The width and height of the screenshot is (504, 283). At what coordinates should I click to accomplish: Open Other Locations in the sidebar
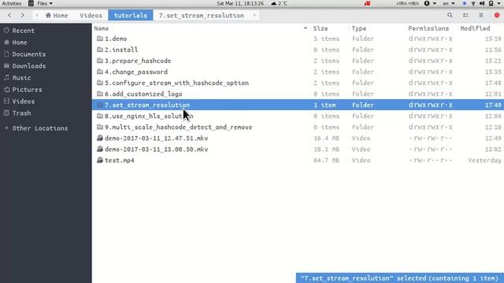[x=40, y=128]
